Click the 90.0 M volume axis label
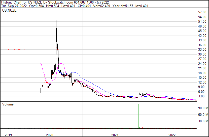Image resolution: width=209 pixels, height=137 pixels. [203, 108]
